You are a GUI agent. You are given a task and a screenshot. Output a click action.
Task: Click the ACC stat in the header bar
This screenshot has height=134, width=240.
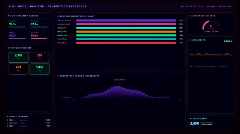[x=186, y=6]
